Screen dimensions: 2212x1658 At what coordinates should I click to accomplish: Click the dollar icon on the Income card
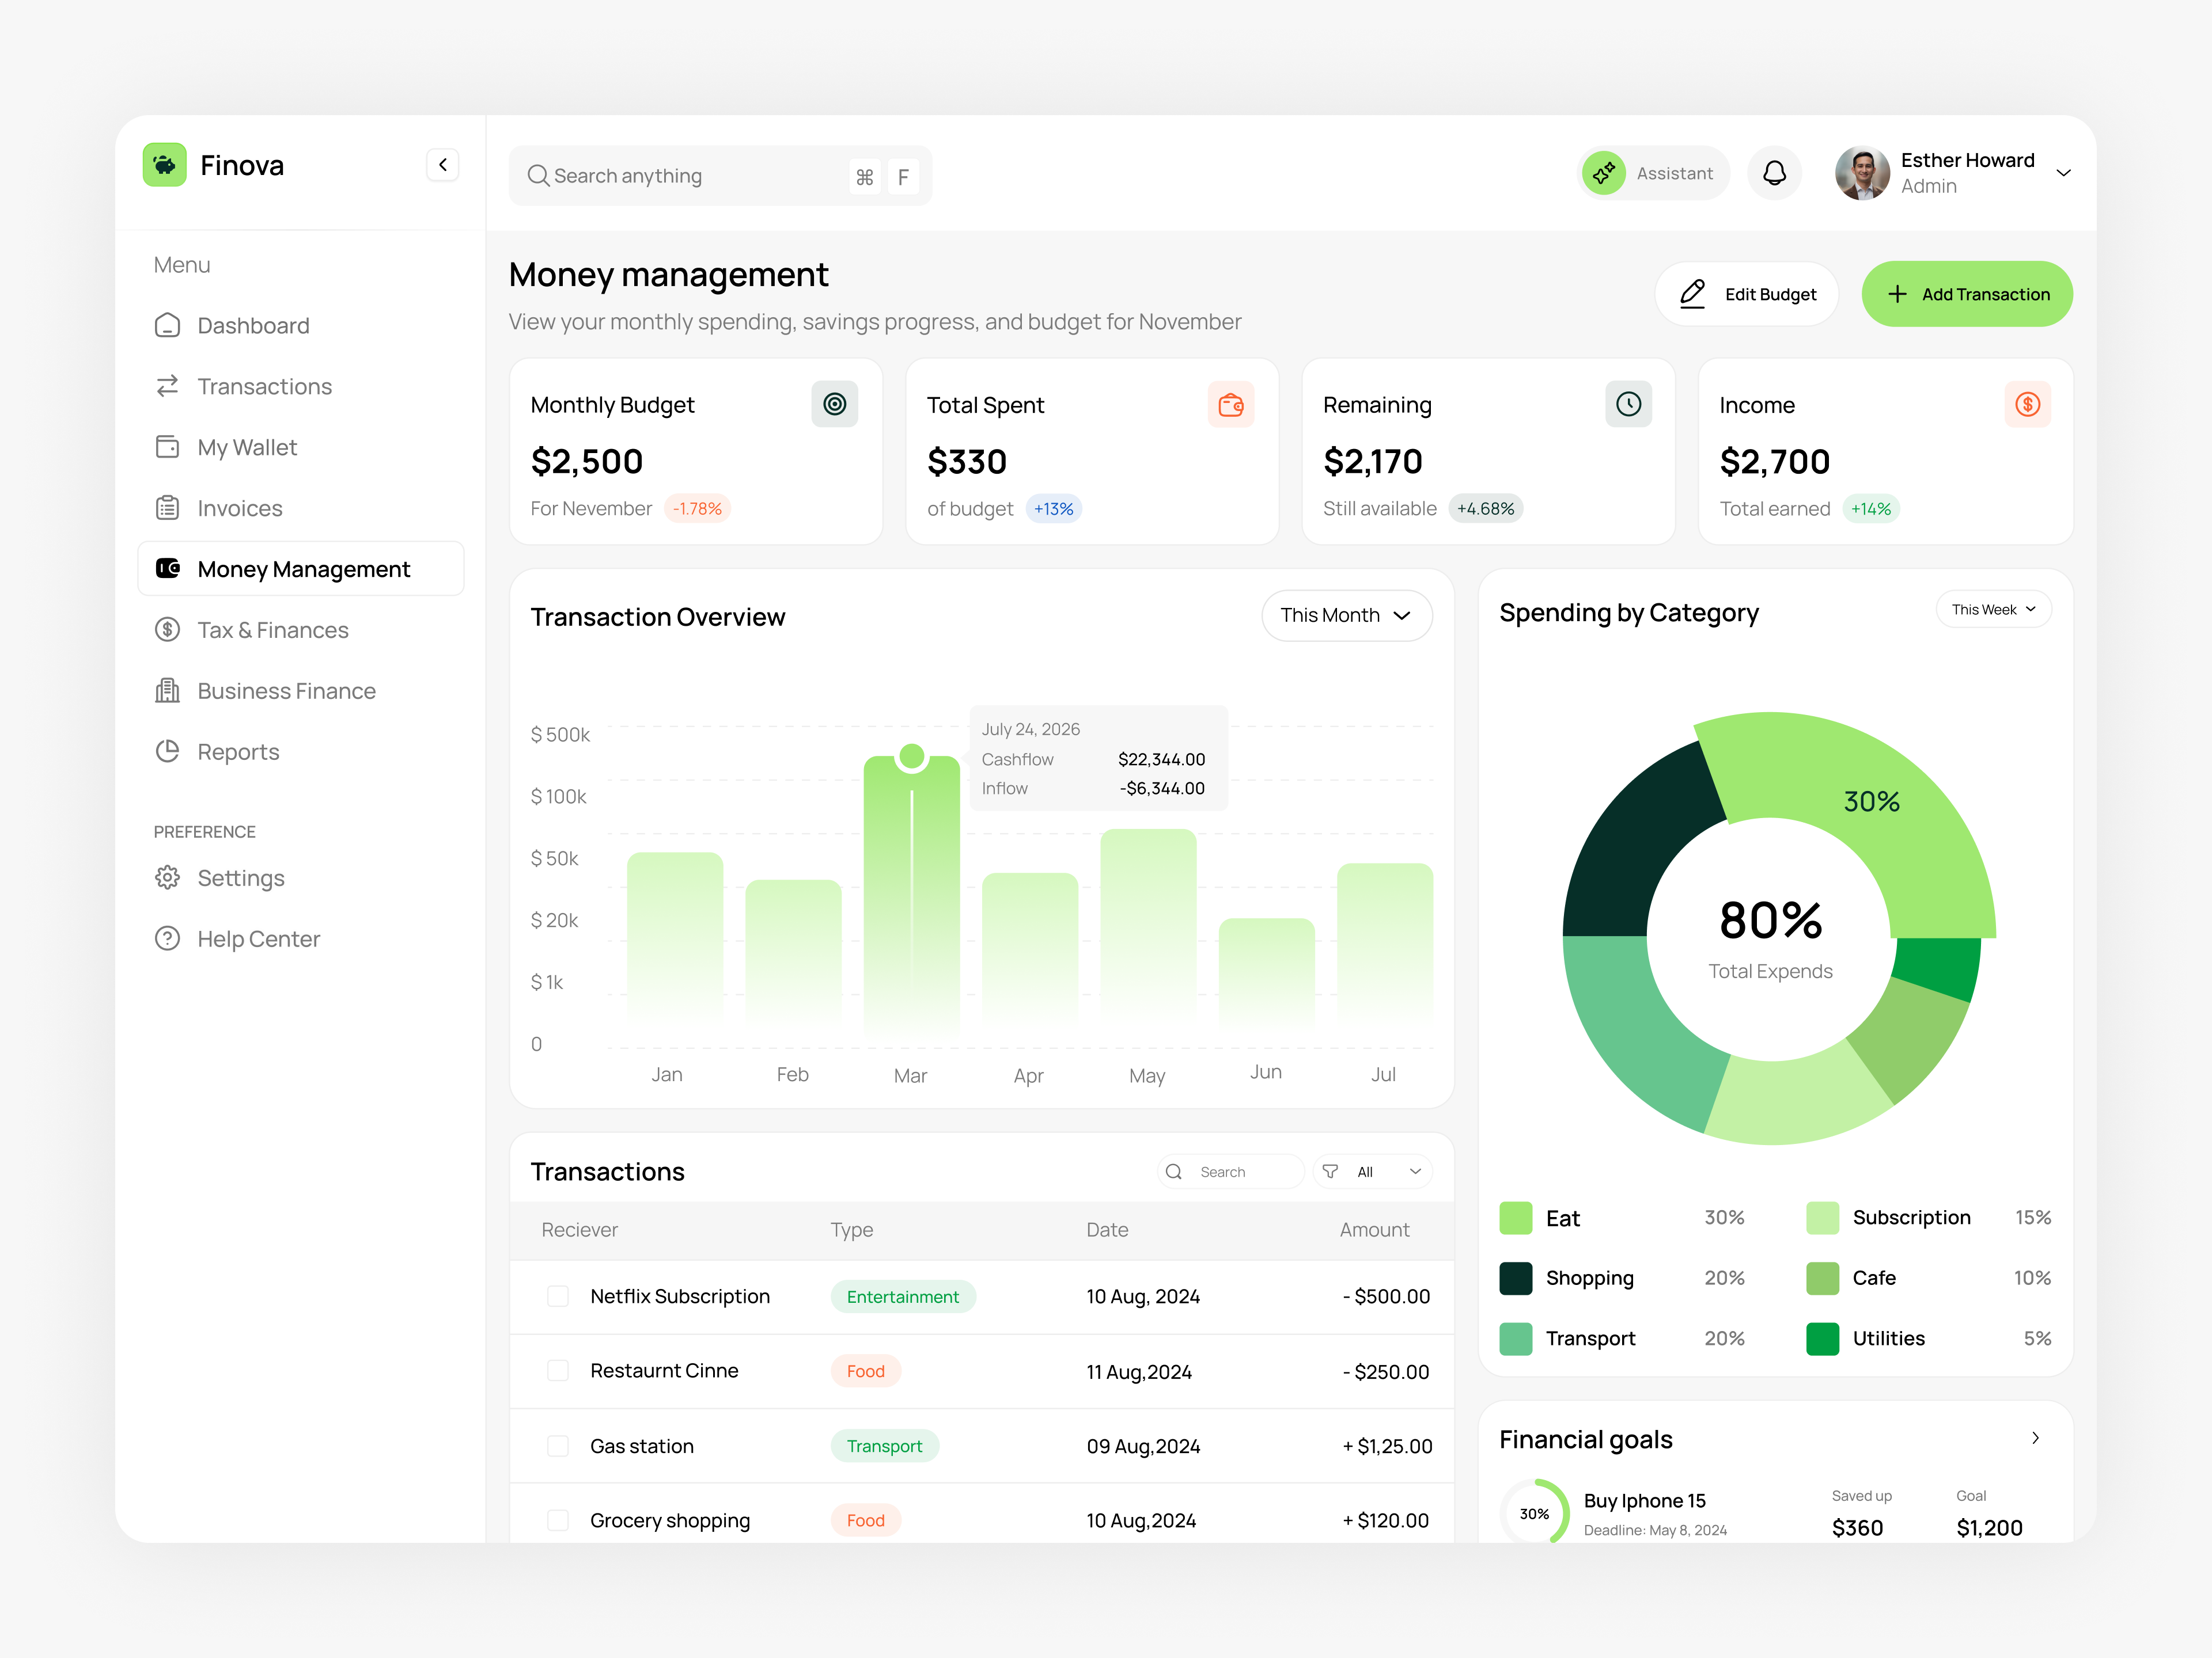[2028, 405]
